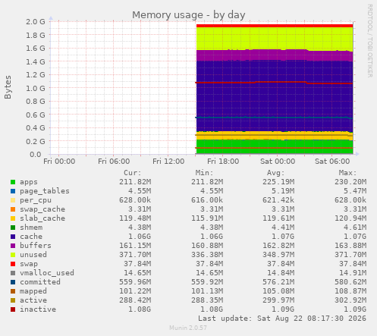Click the committed navy legend swatch

tap(13, 282)
